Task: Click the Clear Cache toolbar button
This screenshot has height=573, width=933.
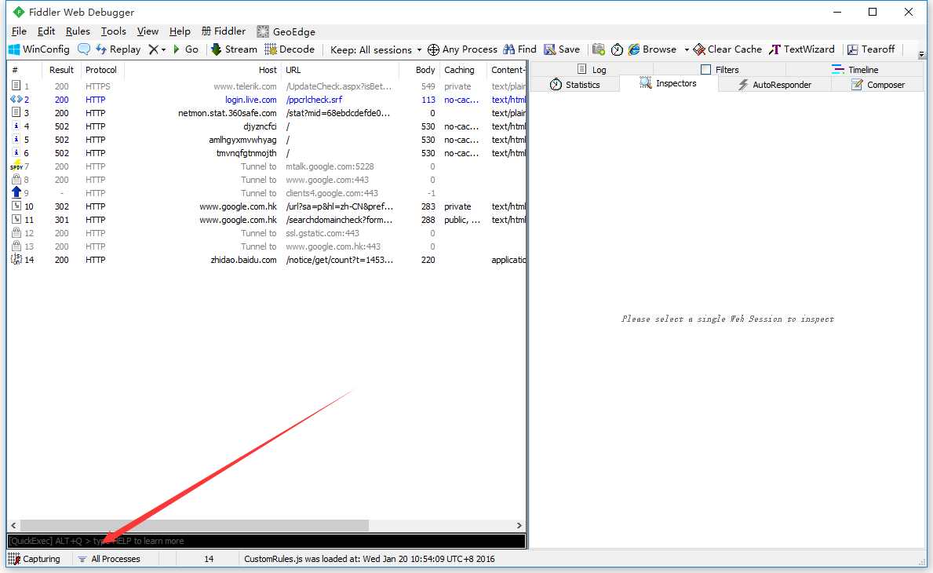Action: point(727,49)
